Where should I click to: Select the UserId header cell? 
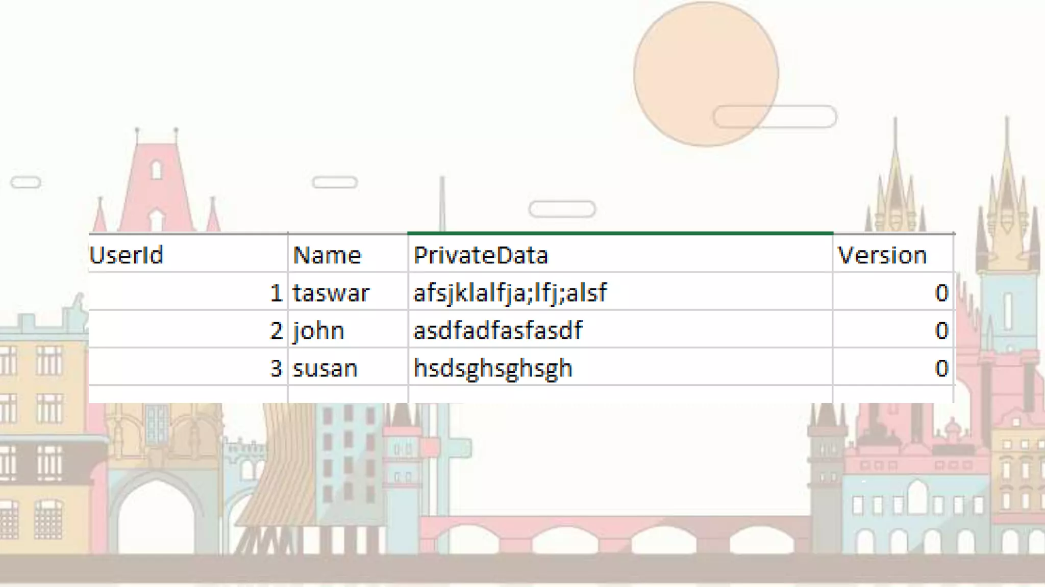point(188,254)
